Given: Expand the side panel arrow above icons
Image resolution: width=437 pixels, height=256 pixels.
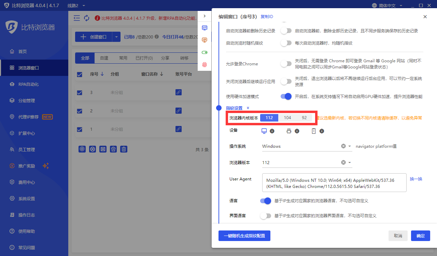Looking at the screenshot, I should pos(205,16).
